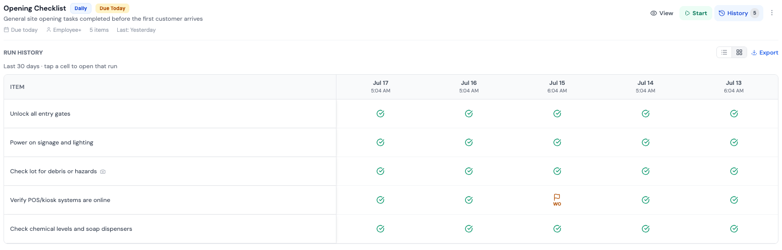Viewport: 782px width, 250px height.
Task: Click Verify POS/kiosk systems are online label
Action: point(60,200)
